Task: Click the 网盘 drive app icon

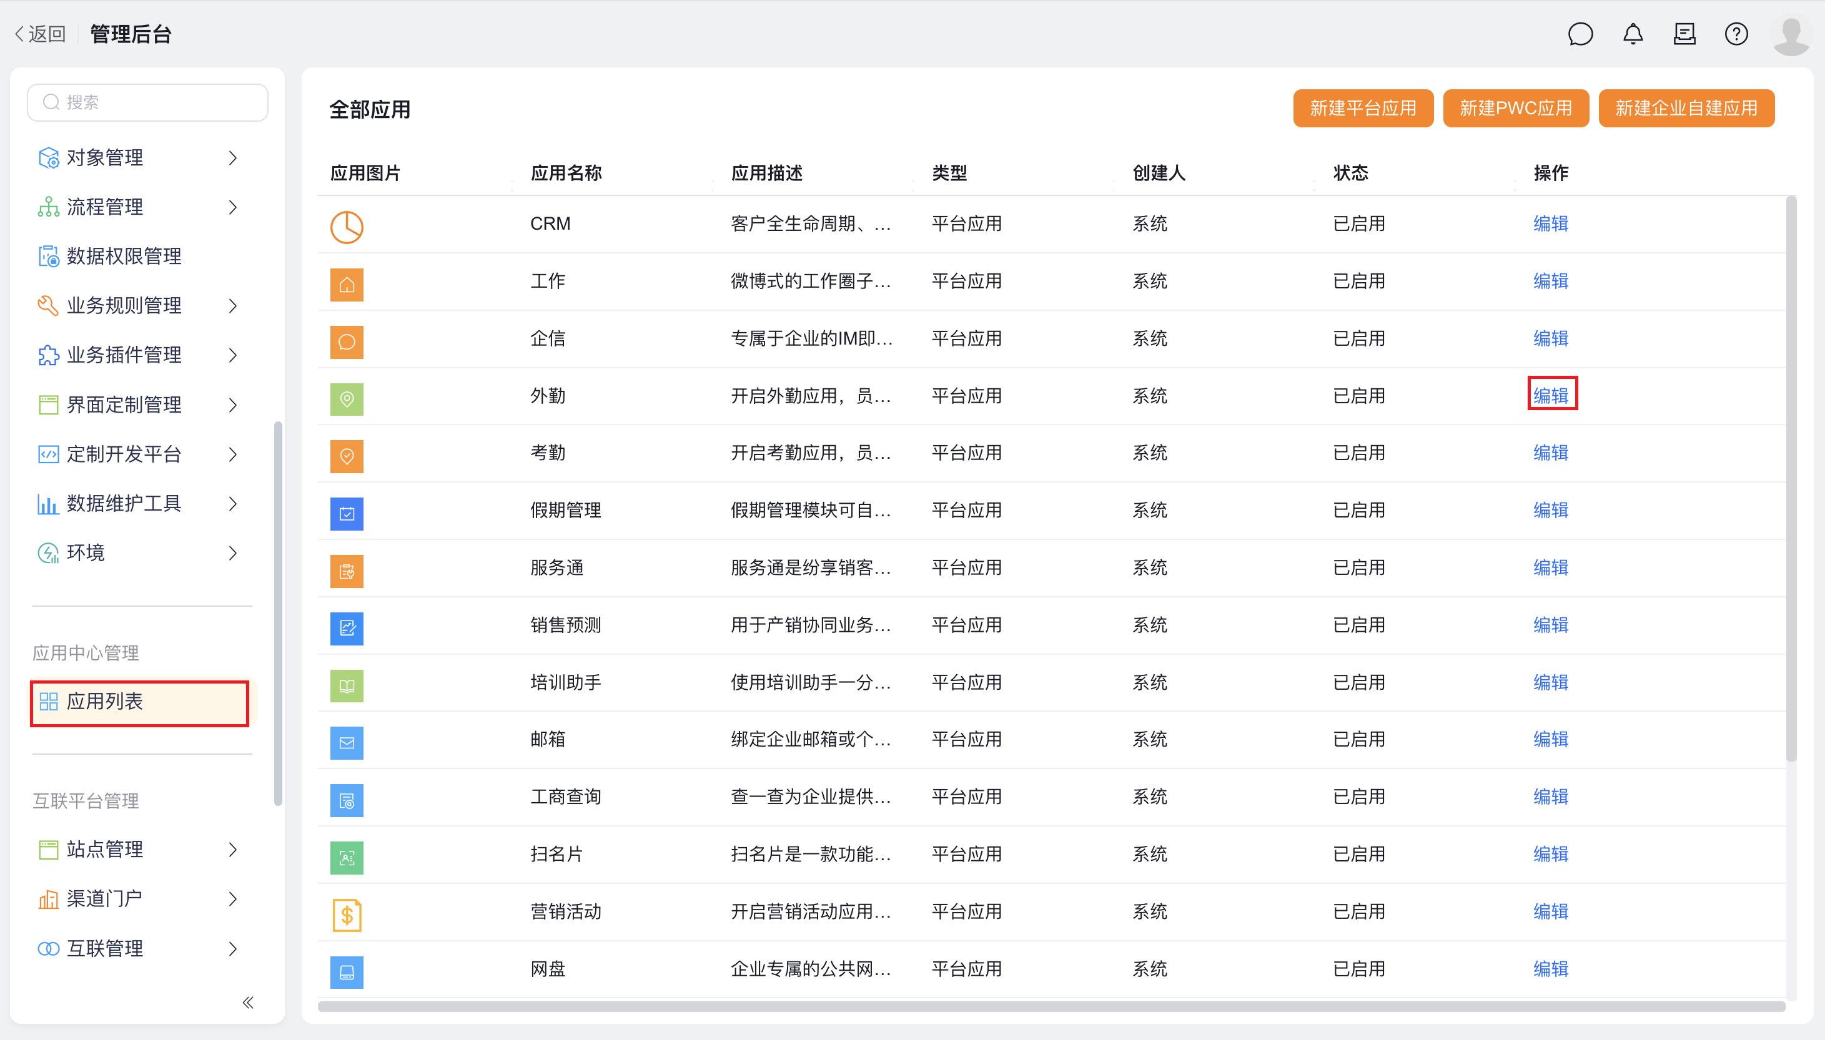Action: (347, 972)
